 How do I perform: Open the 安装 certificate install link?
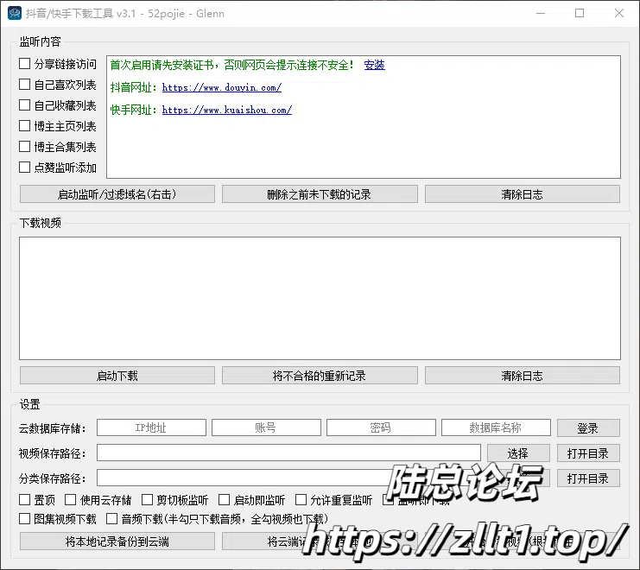374,65
